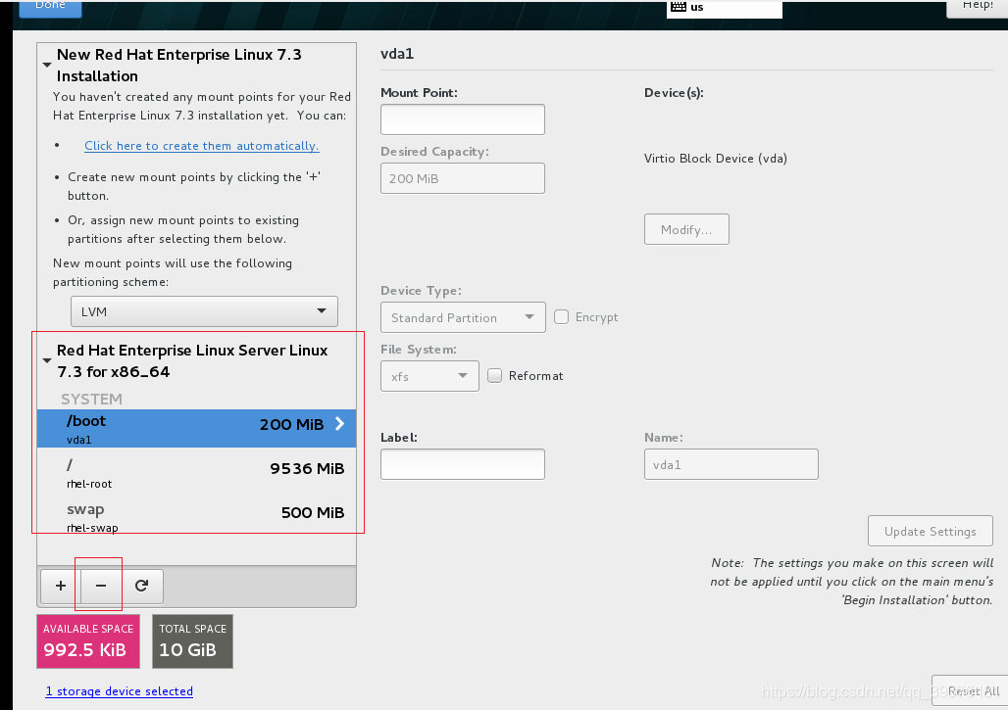
Task: Collapse the Red Hat Enterprise Linux Server 7.3 section
Action: click(47, 360)
